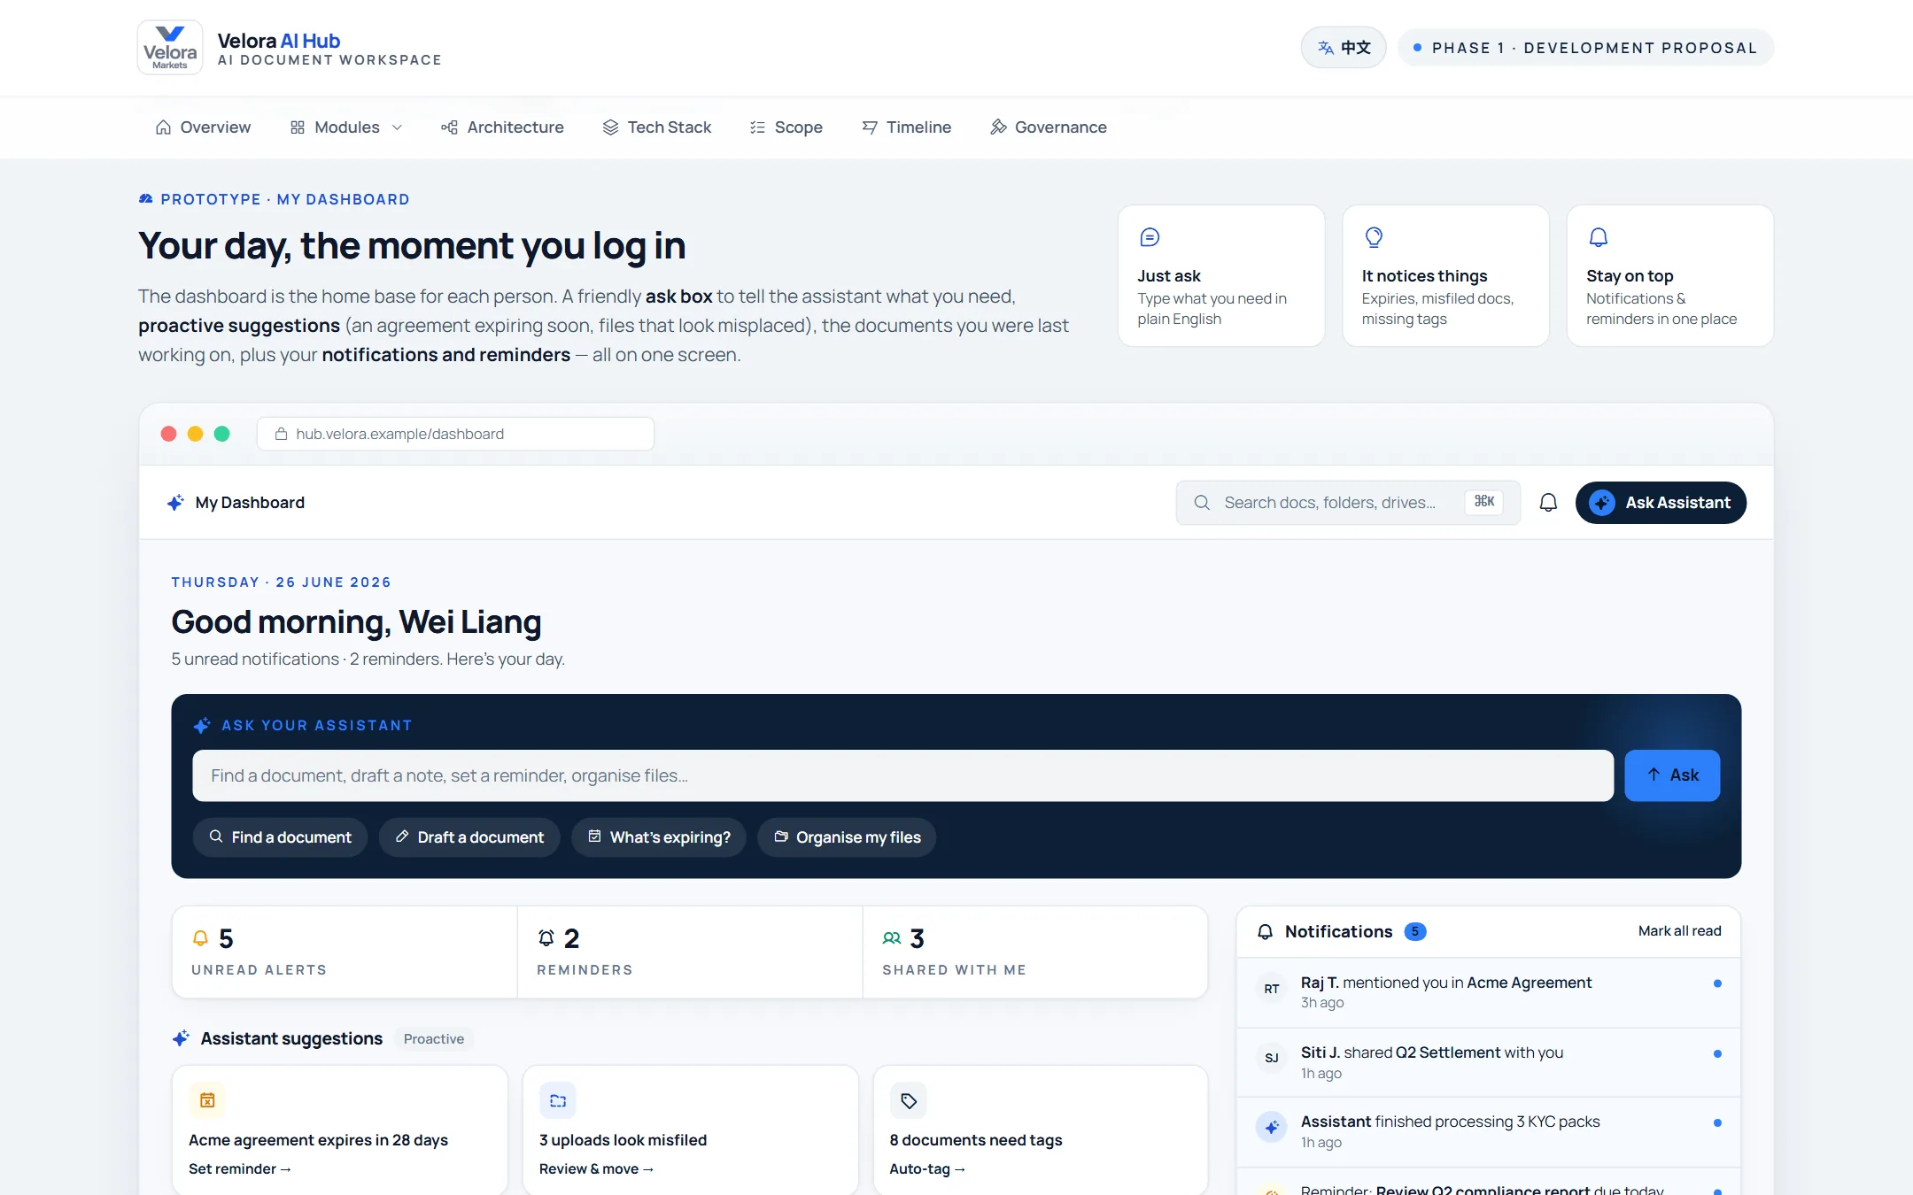Click Set reminder link

click(x=239, y=1169)
